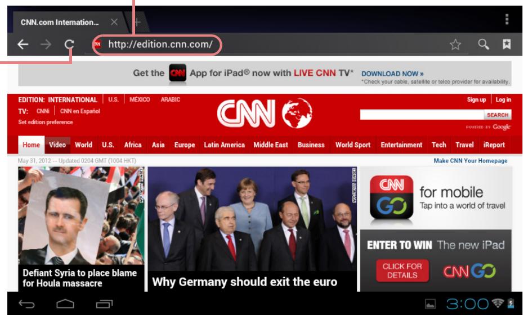Image resolution: width=523 pixels, height=316 pixels.
Task: Click the Log in link
Action: (x=503, y=100)
